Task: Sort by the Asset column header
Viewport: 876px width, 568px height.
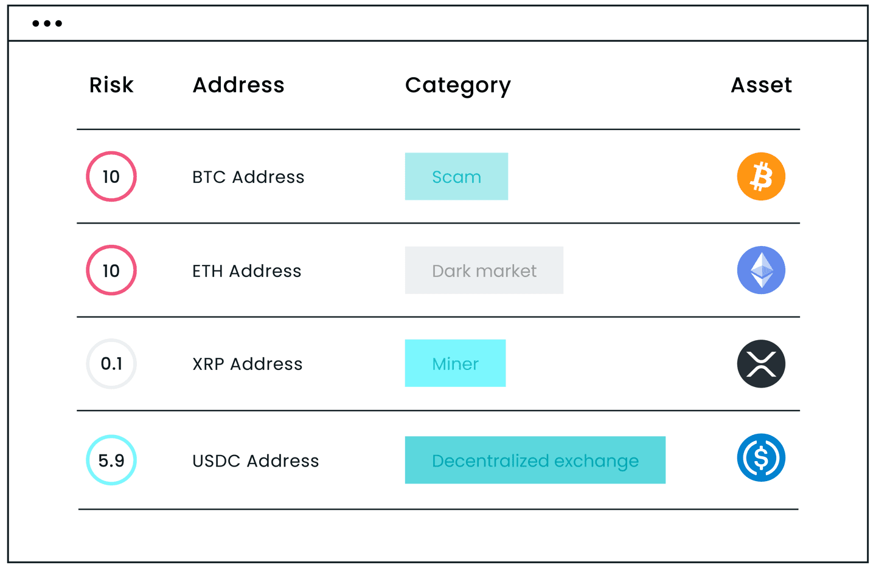Action: pyautogui.click(x=761, y=85)
